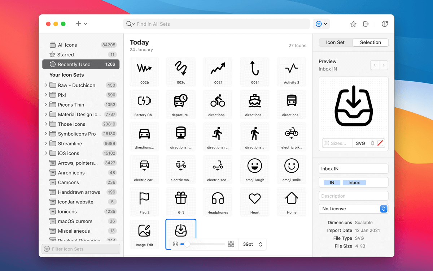Click the icon size slider
The height and width of the screenshot is (271, 433).
[x=203, y=244]
